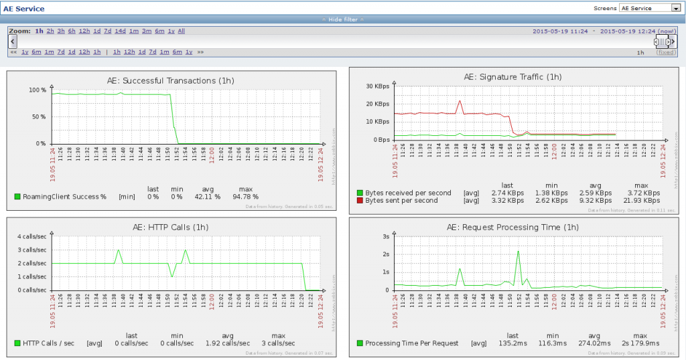
Task: Click green swatch for RoamingClient Success %
Action: (17, 197)
